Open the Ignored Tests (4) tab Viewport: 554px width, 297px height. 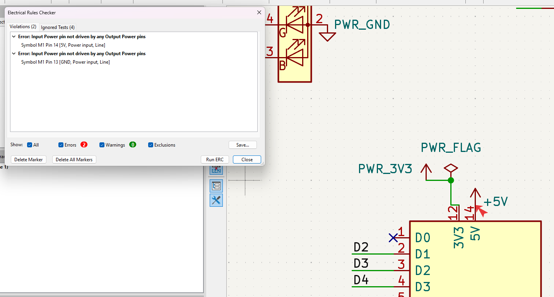pos(58,27)
